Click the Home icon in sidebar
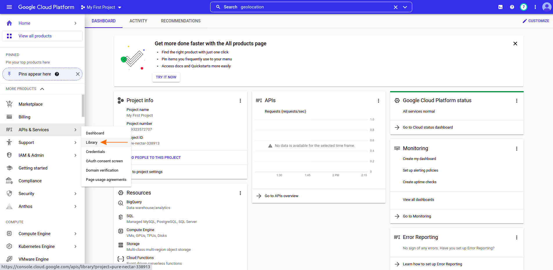553x270 pixels. [x=9, y=23]
